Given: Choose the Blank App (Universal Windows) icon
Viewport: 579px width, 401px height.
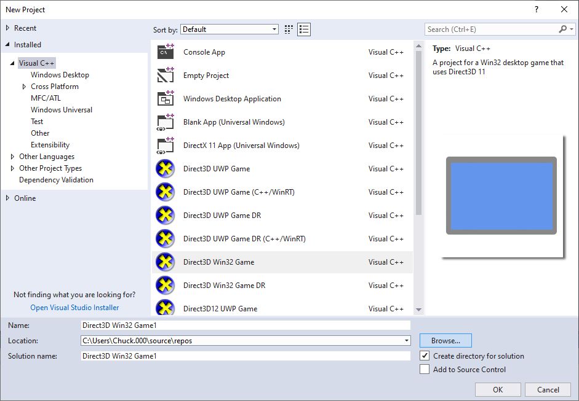Looking at the screenshot, I should pyautogui.click(x=166, y=122).
